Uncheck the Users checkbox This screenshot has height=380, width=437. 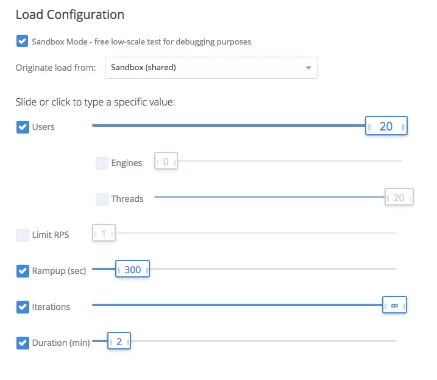(23, 127)
